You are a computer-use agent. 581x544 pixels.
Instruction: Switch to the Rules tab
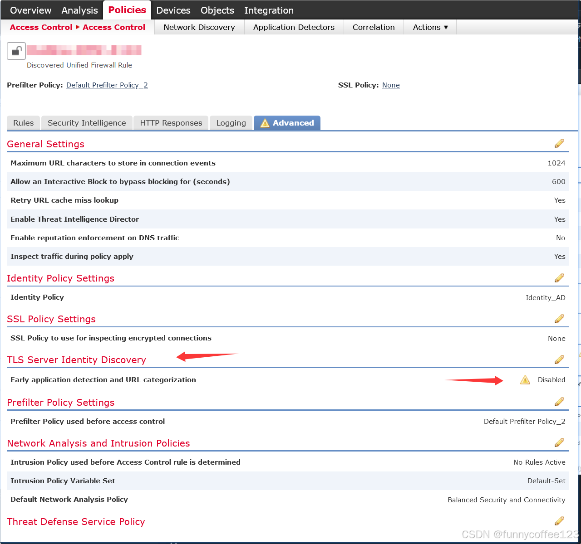(x=24, y=123)
